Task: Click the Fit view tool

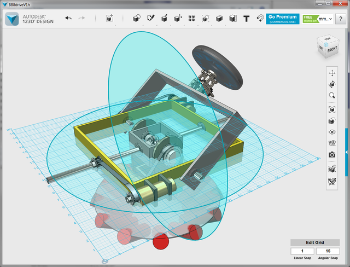Action: (332, 109)
